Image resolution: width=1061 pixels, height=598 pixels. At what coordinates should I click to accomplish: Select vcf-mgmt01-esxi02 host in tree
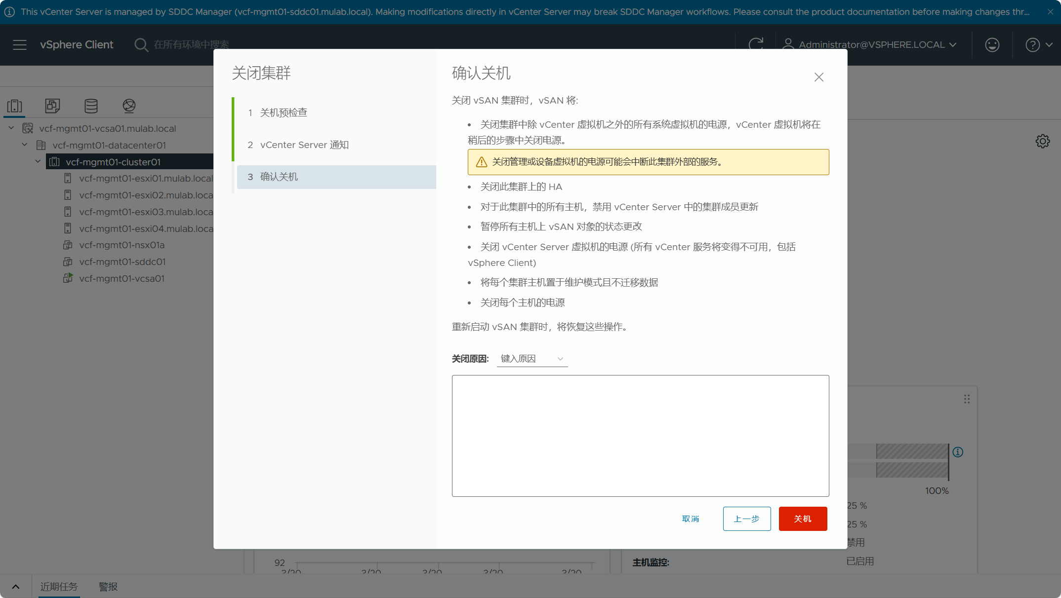pyautogui.click(x=146, y=195)
